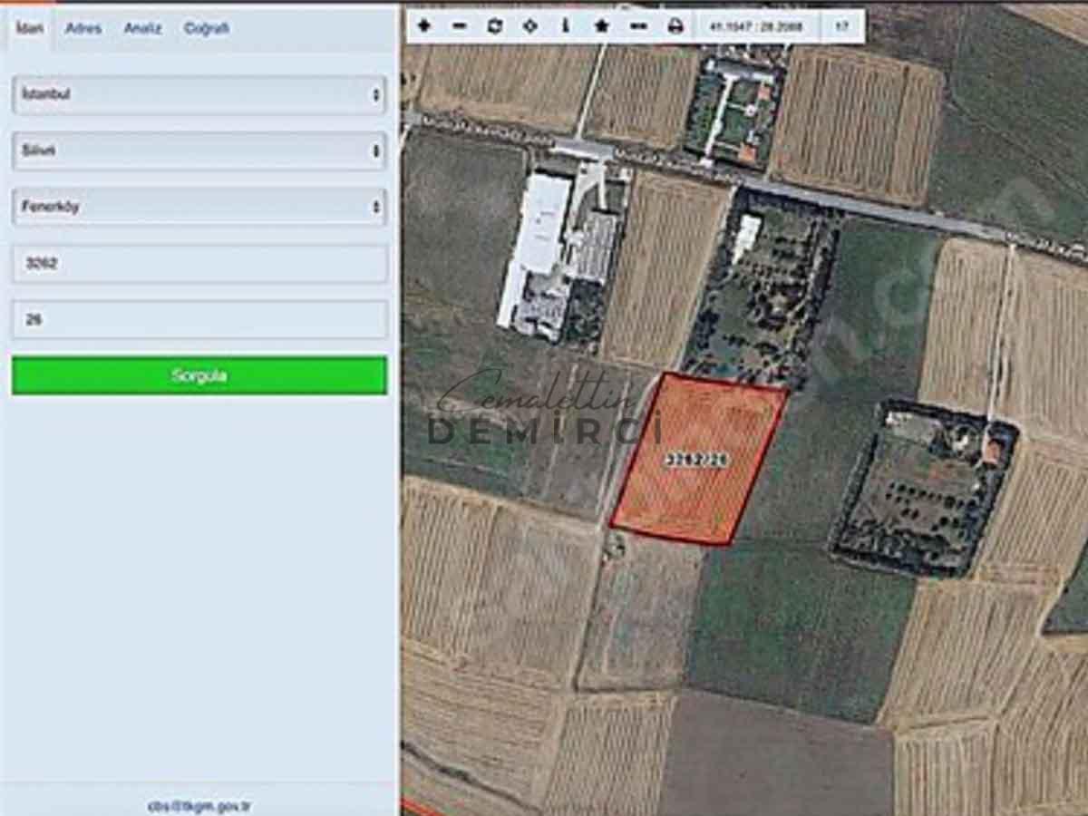Activate the info tool icon

click(x=566, y=26)
